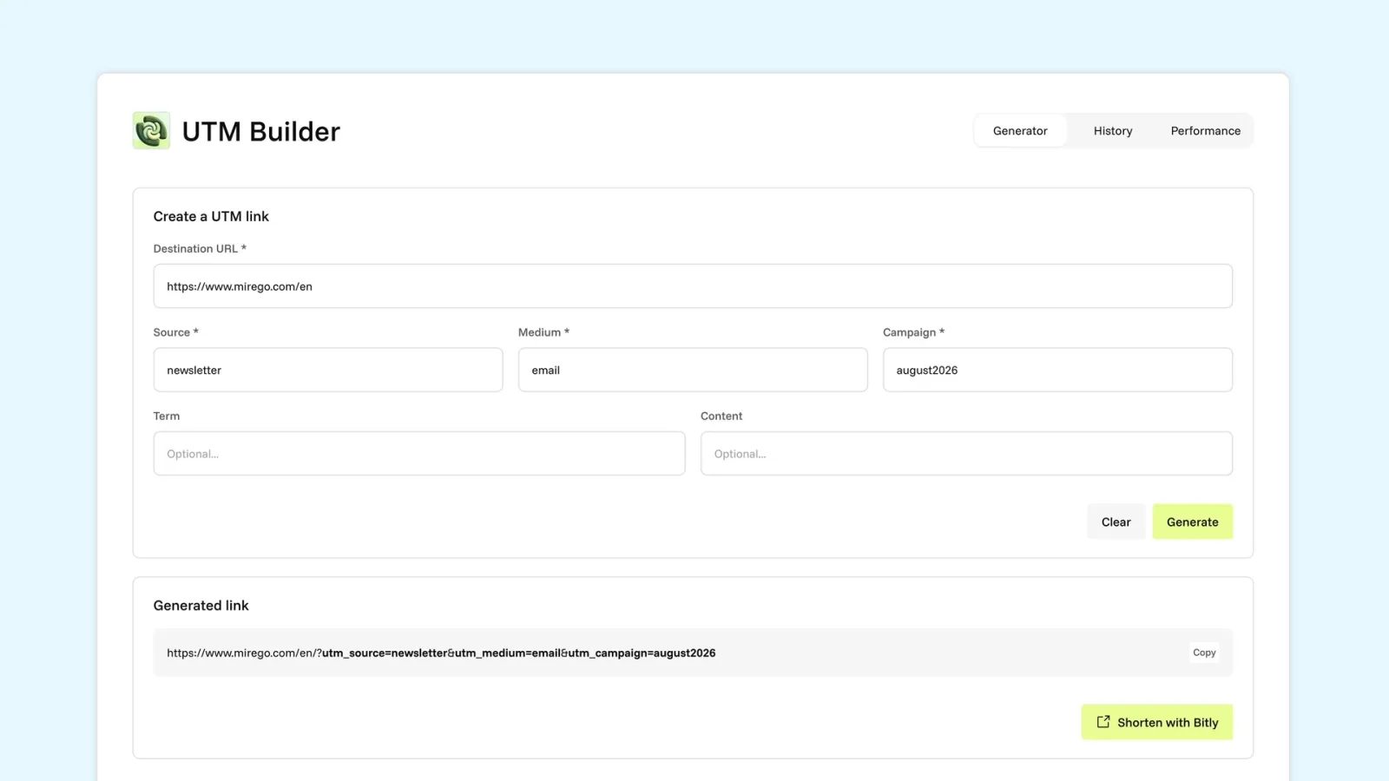Image resolution: width=1389 pixels, height=781 pixels.
Task: Click the UTM Builder title text
Action: coord(260,131)
